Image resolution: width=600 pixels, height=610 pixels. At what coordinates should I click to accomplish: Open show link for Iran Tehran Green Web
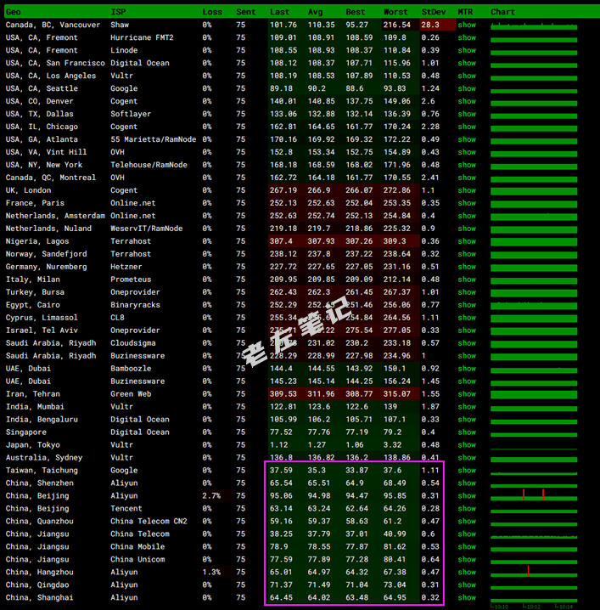467,394
